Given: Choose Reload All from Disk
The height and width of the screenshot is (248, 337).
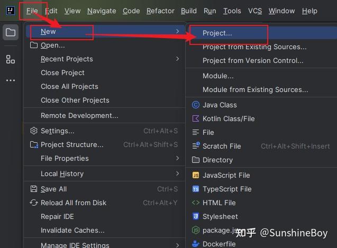Looking at the screenshot, I should [x=74, y=203].
